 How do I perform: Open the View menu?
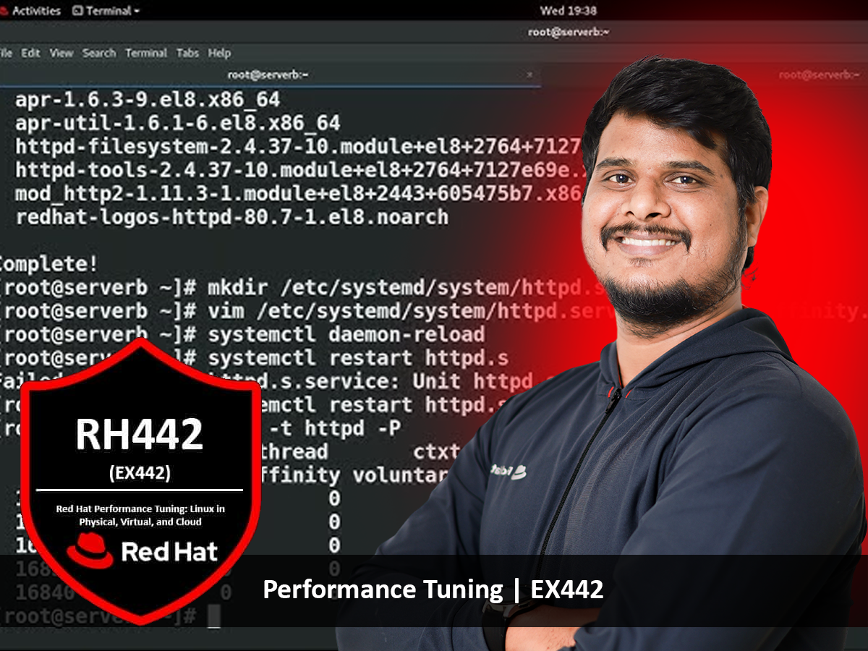(x=61, y=53)
